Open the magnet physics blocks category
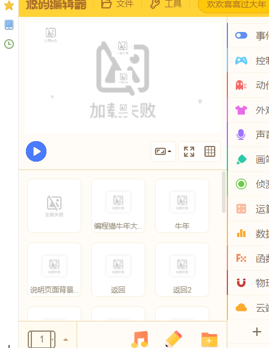The height and width of the screenshot is (348, 269). (241, 283)
